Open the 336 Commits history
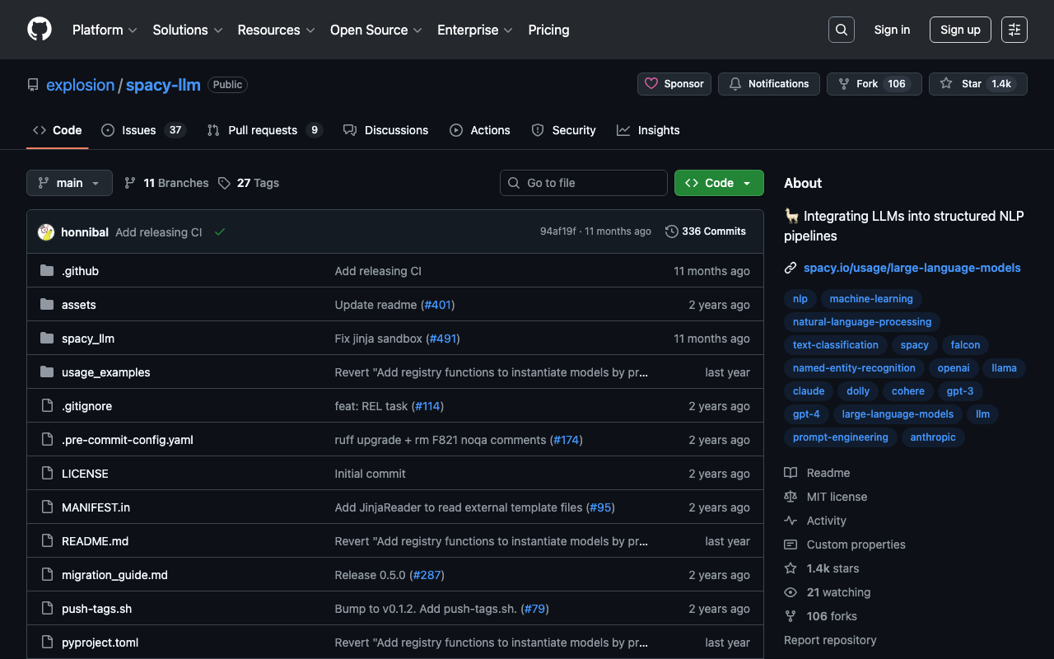1054x659 pixels. pyautogui.click(x=706, y=231)
